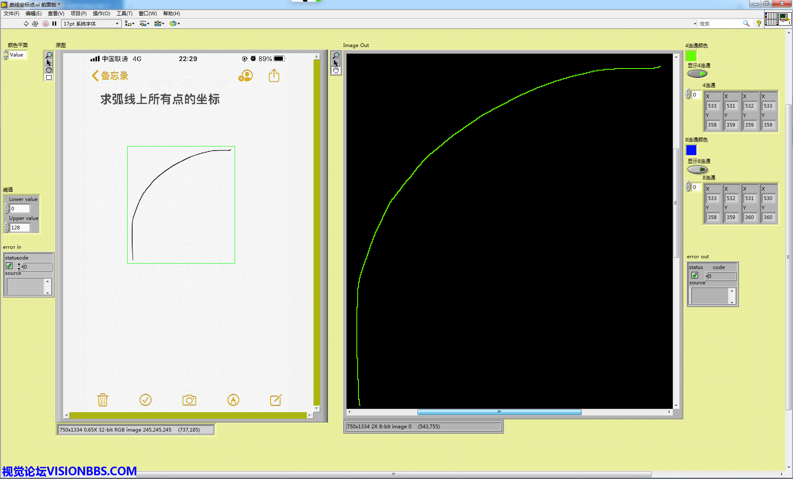Select rectangle ROI tool in 原图 display
793x479 pixels.
(x=49, y=78)
